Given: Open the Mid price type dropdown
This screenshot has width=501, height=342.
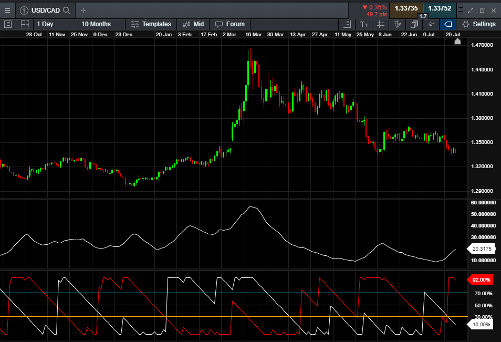Looking at the screenshot, I should (193, 24).
